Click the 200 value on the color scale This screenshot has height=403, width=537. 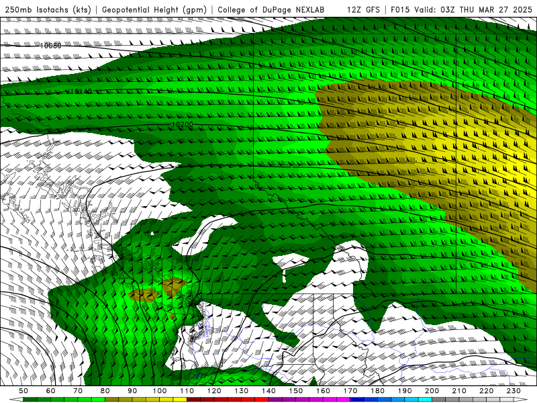tap(432, 391)
